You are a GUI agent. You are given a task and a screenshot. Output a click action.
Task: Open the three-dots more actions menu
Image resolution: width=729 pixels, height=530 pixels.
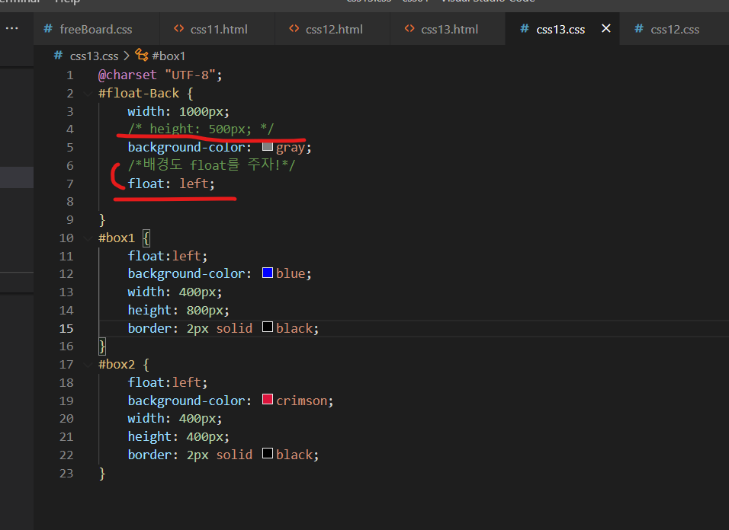(x=11, y=28)
